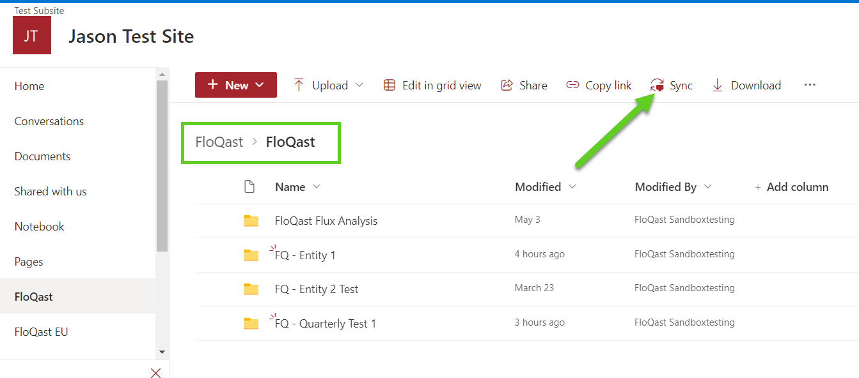Click Modified By for FQ - Quarterly Test 1

click(x=684, y=322)
